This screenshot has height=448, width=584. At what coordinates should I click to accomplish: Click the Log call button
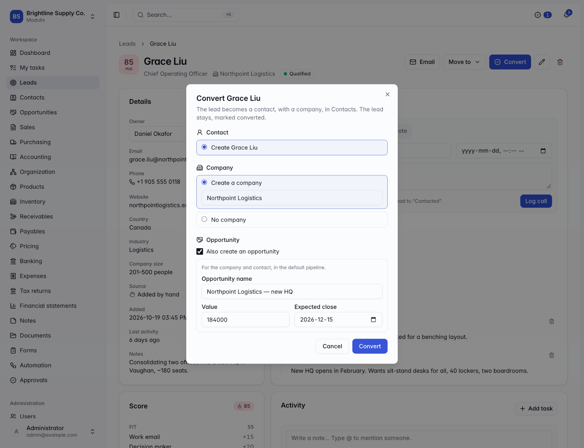tap(536, 201)
